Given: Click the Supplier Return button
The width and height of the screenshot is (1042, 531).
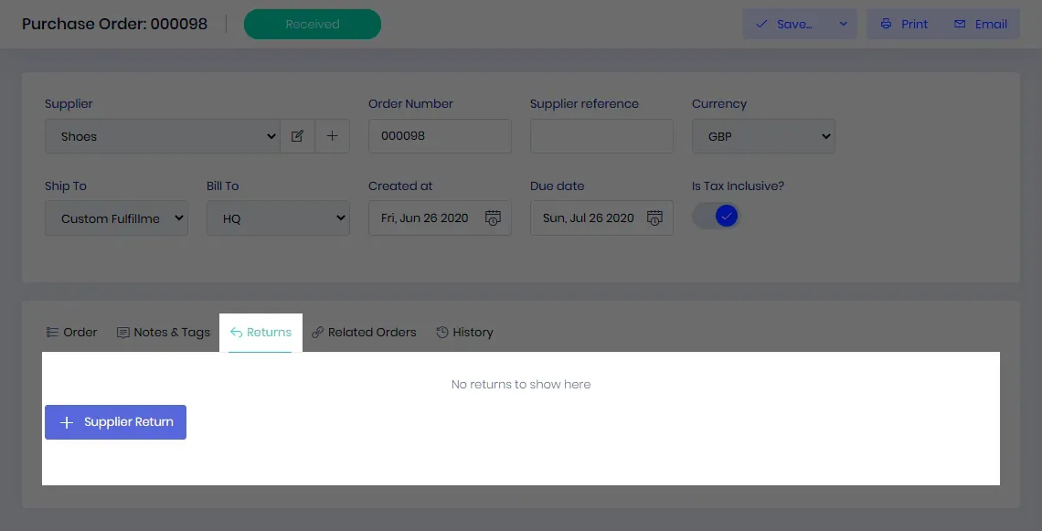Looking at the screenshot, I should (x=116, y=422).
